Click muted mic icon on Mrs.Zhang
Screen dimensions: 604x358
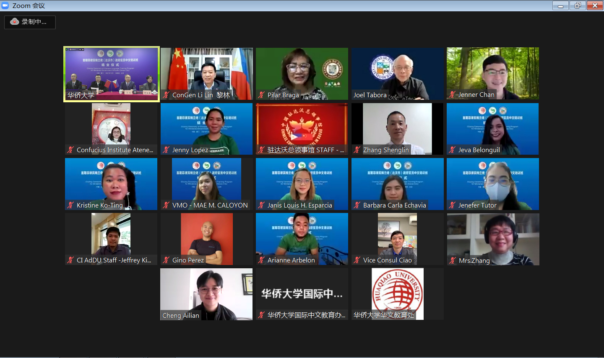tap(453, 261)
